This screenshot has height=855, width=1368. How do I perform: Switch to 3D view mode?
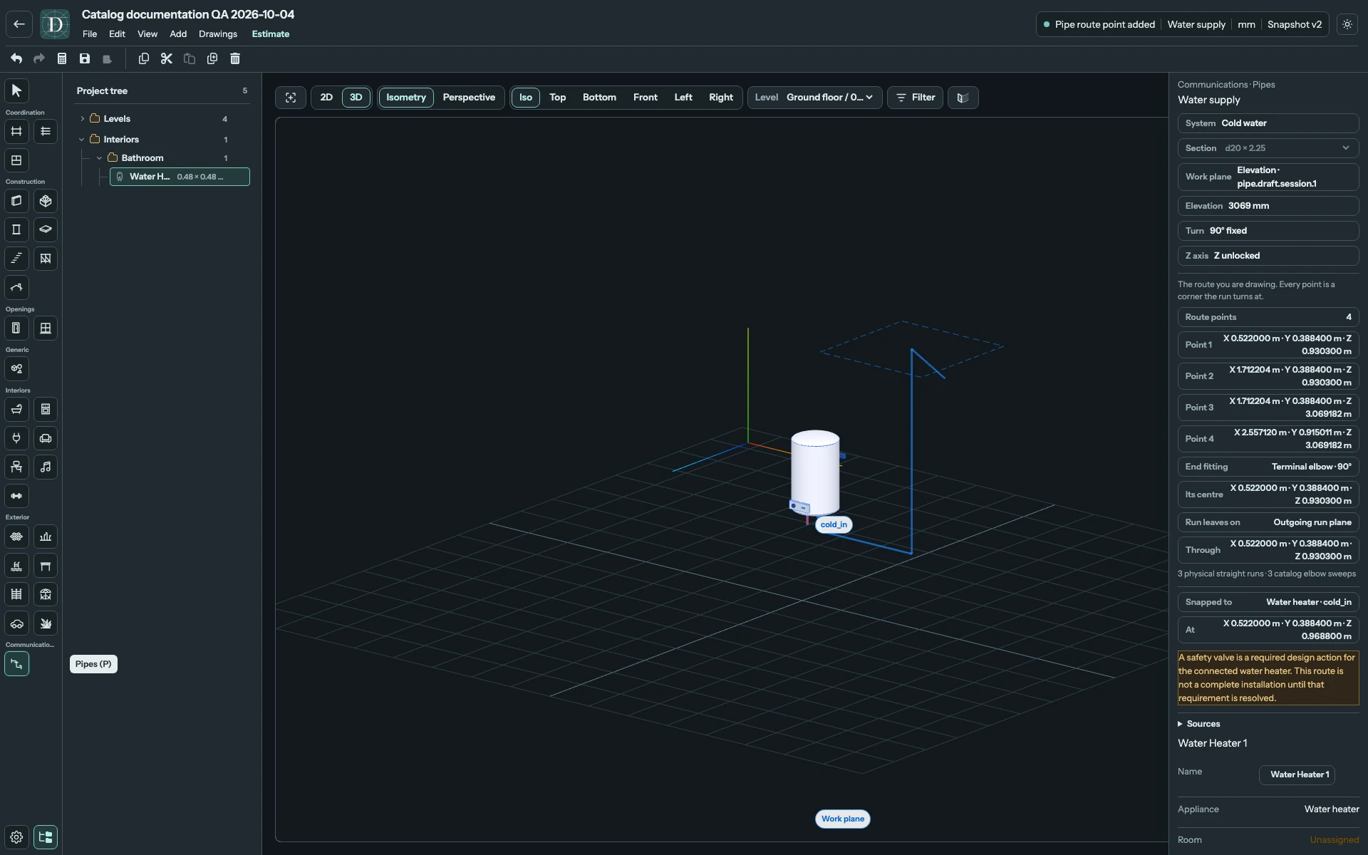[x=356, y=98]
